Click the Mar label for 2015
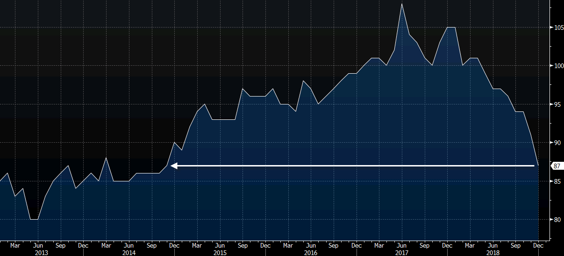This screenshot has width=564, height=256. coord(197,245)
